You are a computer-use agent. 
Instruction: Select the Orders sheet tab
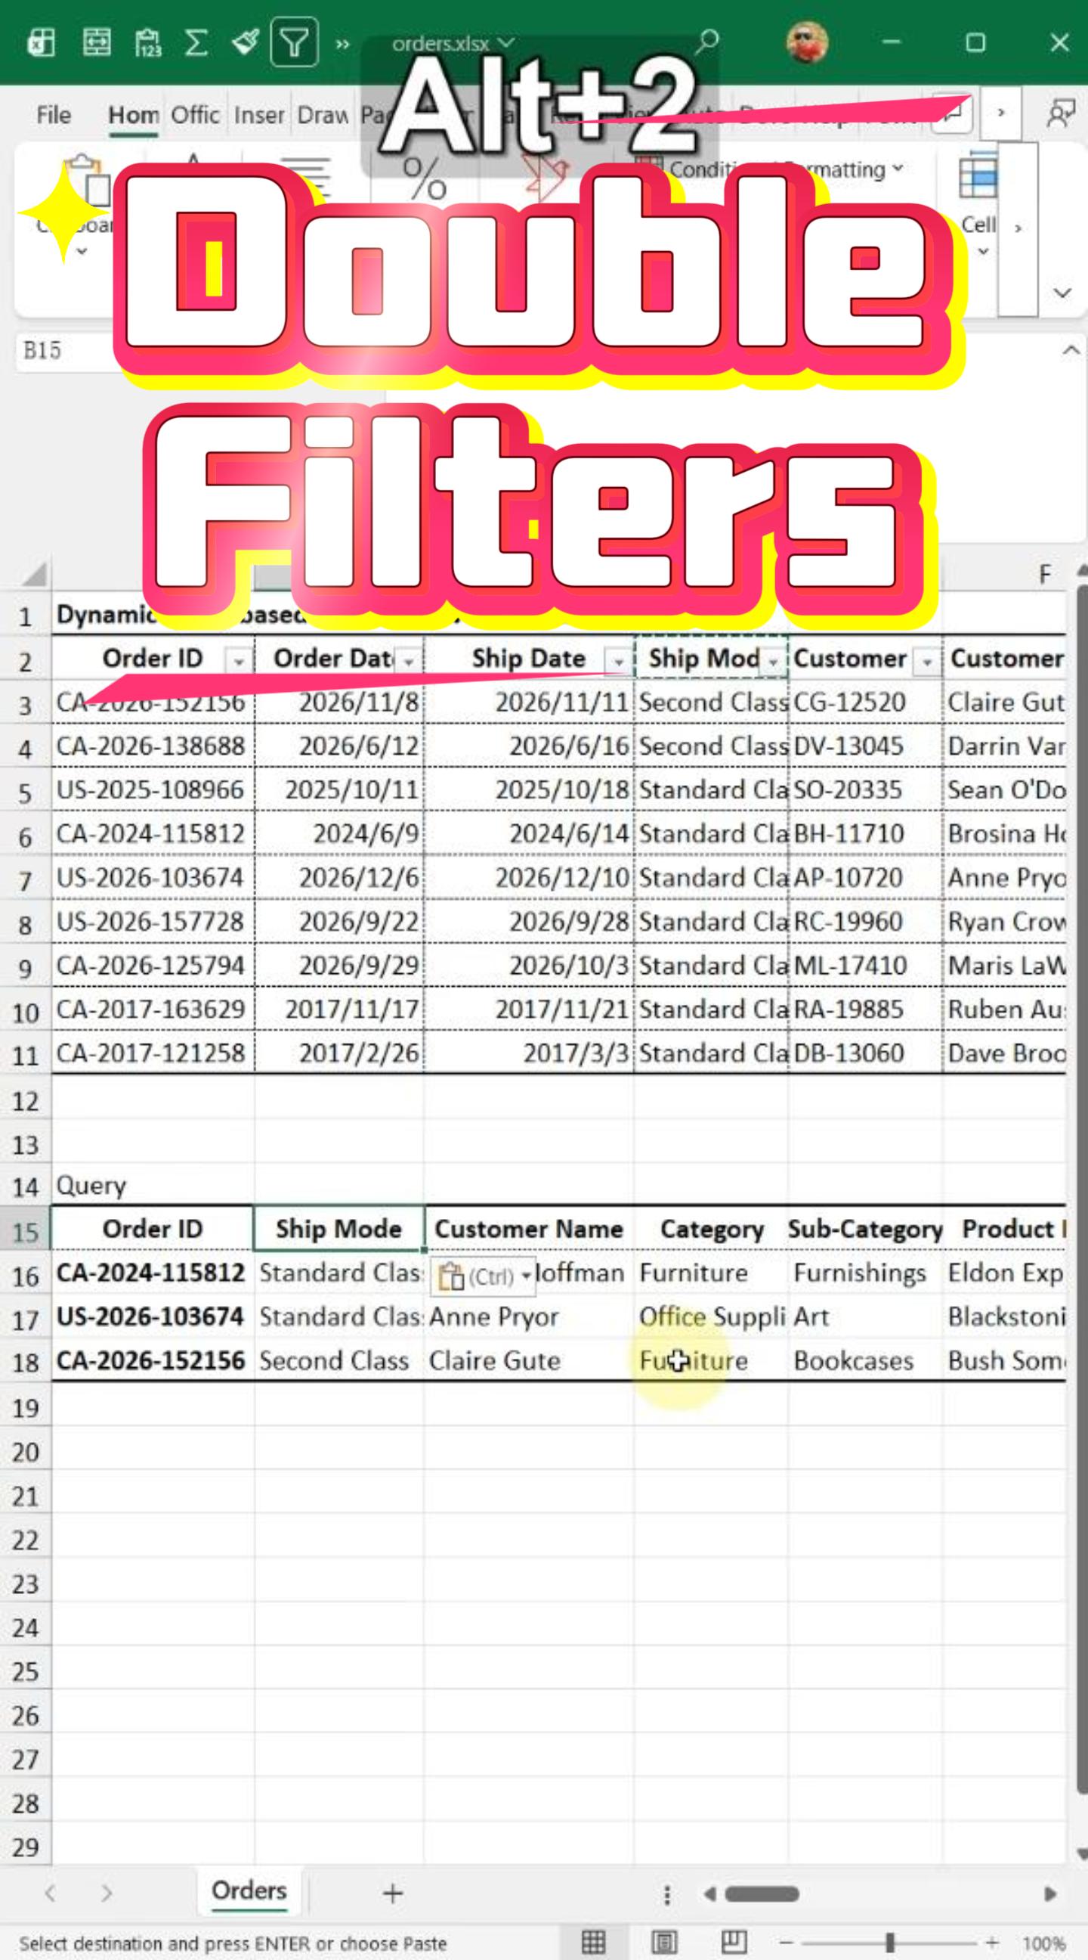[x=249, y=1890]
